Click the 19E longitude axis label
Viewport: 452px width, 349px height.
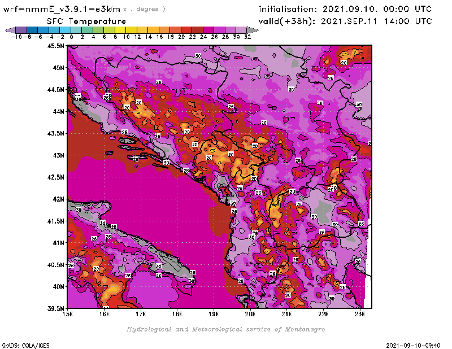coord(214,314)
